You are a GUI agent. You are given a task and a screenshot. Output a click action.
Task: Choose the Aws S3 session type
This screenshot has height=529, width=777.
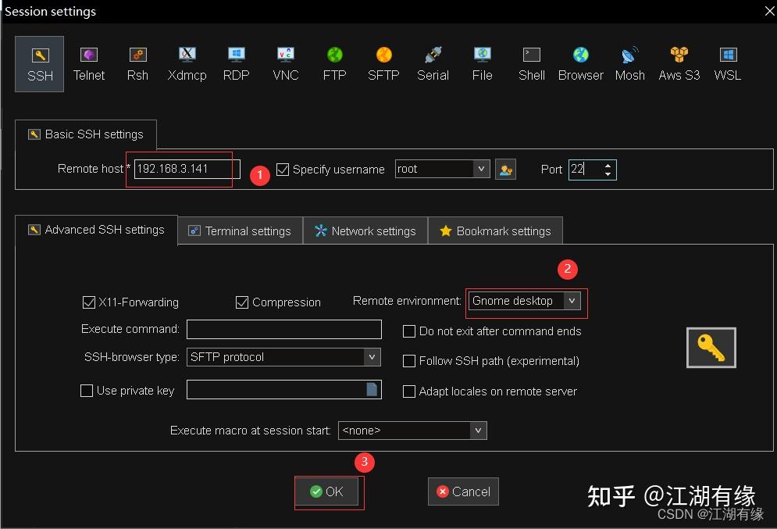point(679,64)
